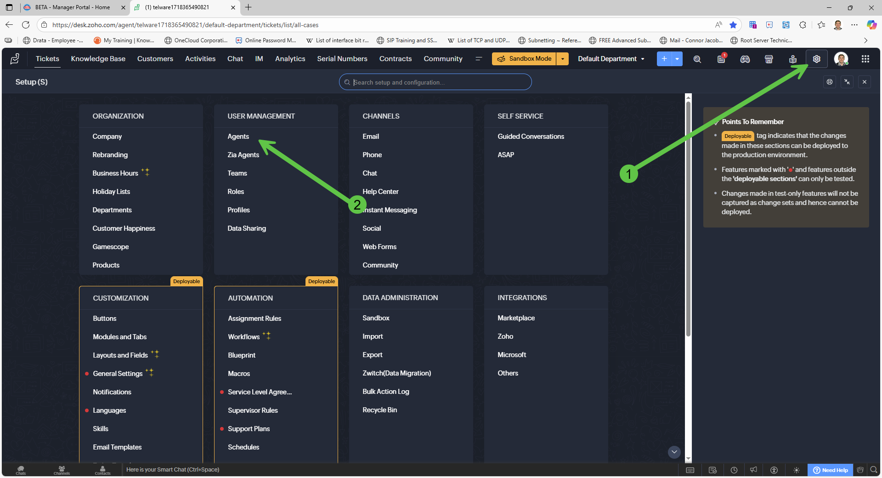Collapse the Setup panel using shrink icon

[847, 82]
